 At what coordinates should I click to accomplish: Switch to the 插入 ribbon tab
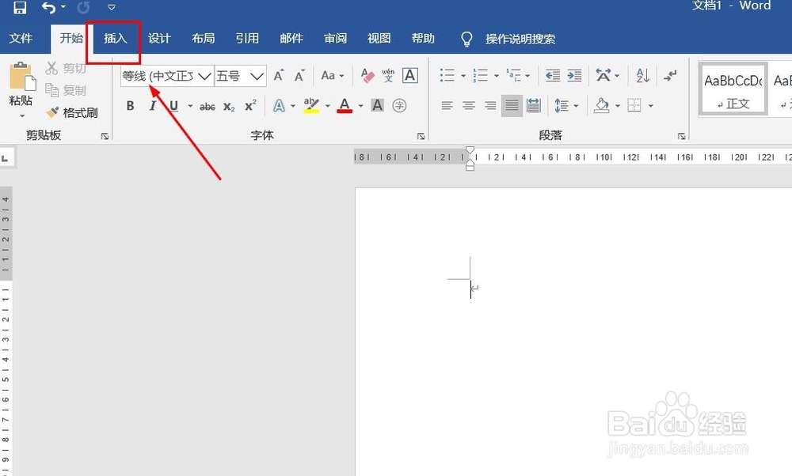[115, 38]
